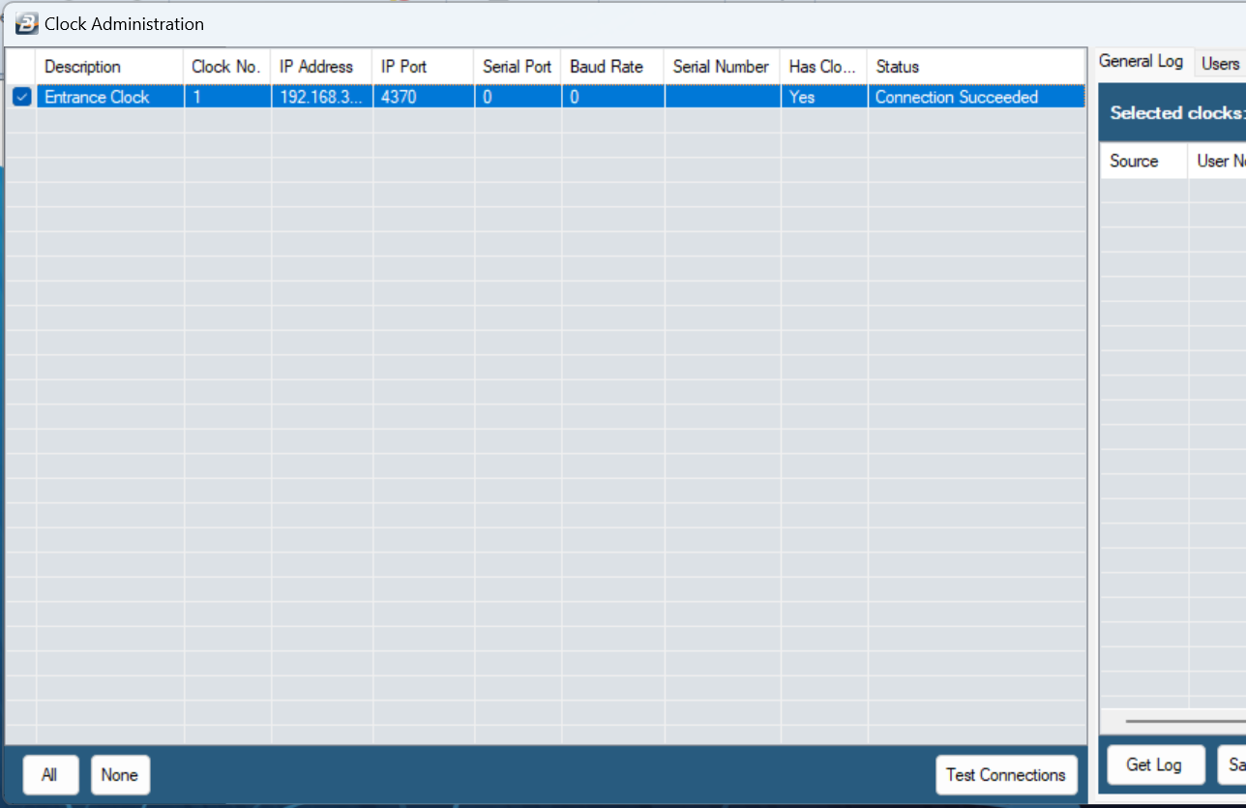
Task: Open the Users tab
Action: coord(1220,63)
